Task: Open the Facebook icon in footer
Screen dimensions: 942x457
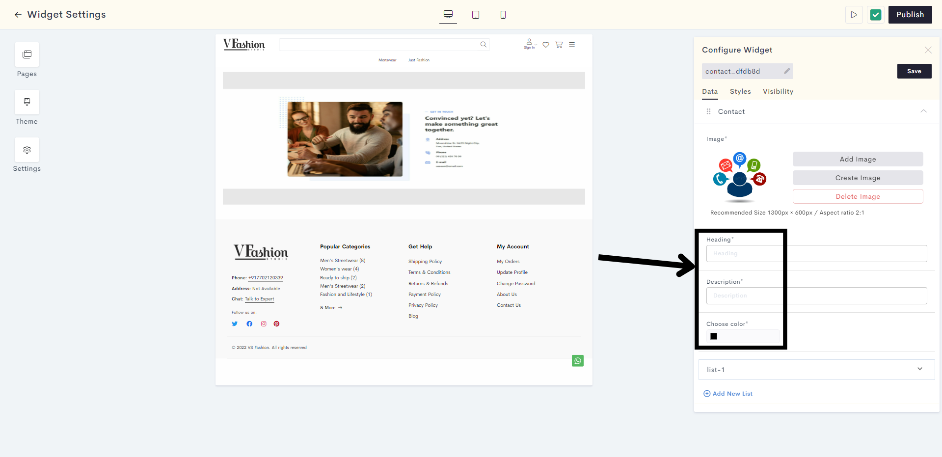Action: tap(249, 324)
